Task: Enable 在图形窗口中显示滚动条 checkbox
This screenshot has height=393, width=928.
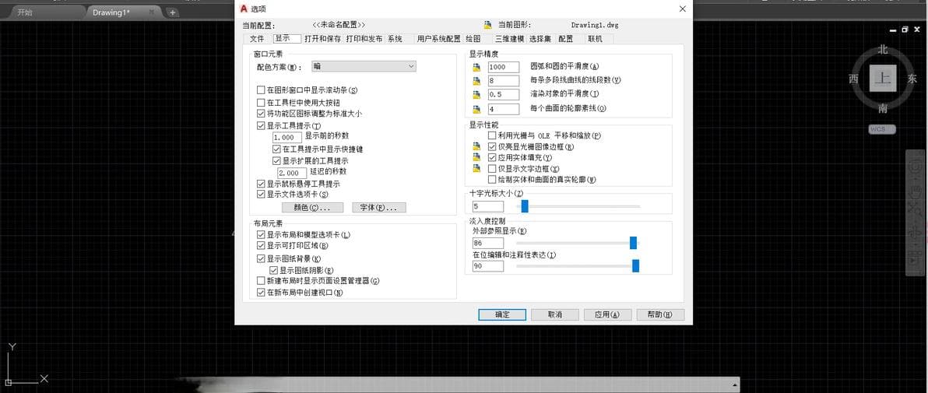Action: click(x=261, y=90)
